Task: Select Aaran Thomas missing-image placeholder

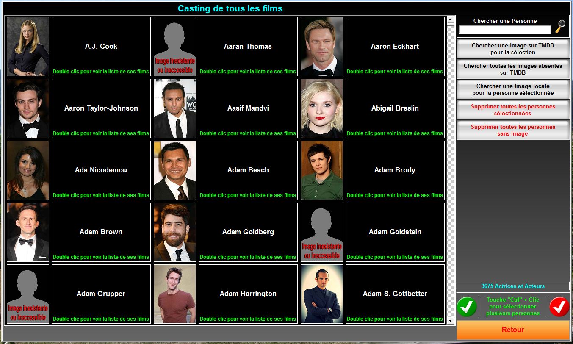Action: [175, 47]
